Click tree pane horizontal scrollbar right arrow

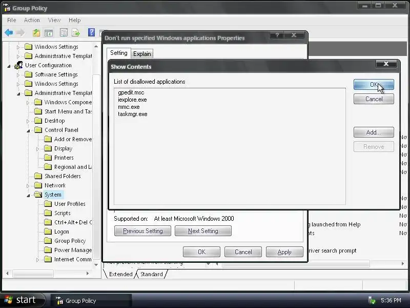(x=88, y=274)
